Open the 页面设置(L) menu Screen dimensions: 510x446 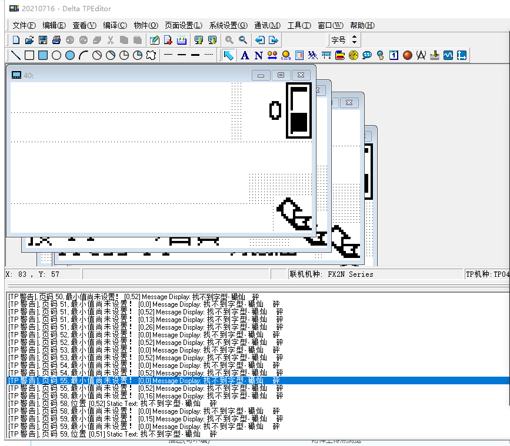[183, 25]
